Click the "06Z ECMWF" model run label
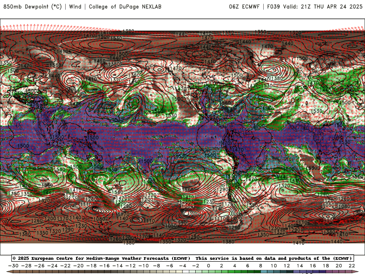This screenshot has width=365, height=274. pyautogui.click(x=244, y=6)
